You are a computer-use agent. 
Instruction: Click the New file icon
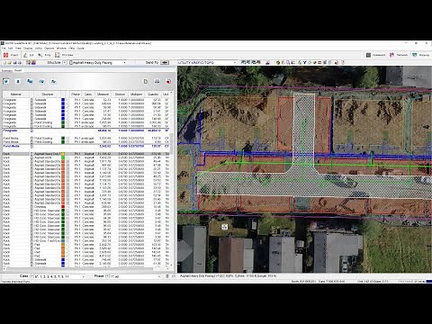pyautogui.click(x=4, y=62)
